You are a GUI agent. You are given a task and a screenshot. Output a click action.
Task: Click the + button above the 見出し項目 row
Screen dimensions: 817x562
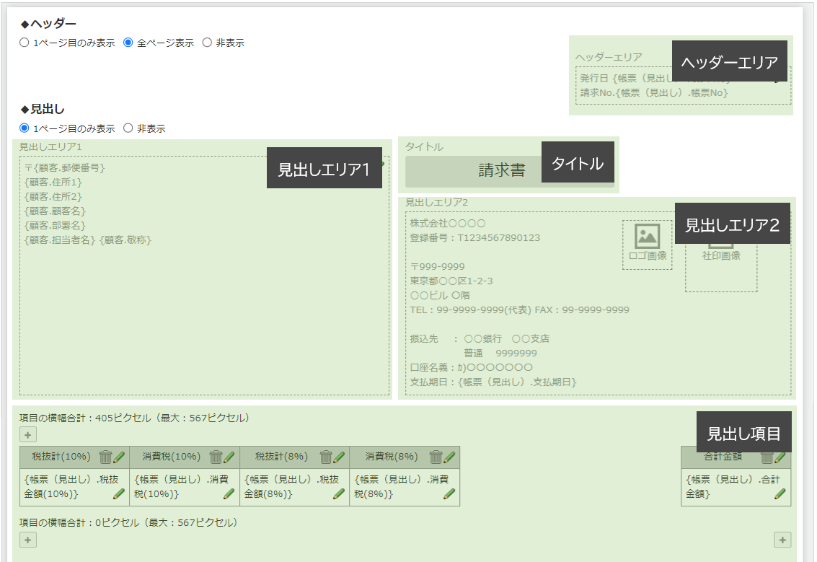[x=27, y=434]
